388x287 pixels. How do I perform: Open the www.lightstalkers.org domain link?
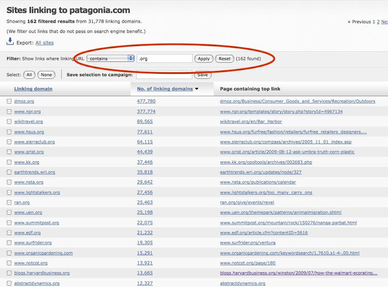click(37, 192)
